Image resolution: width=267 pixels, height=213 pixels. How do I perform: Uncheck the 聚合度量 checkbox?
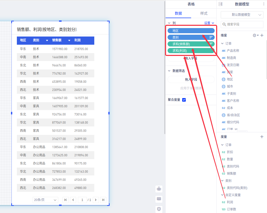tap(184, 100)
